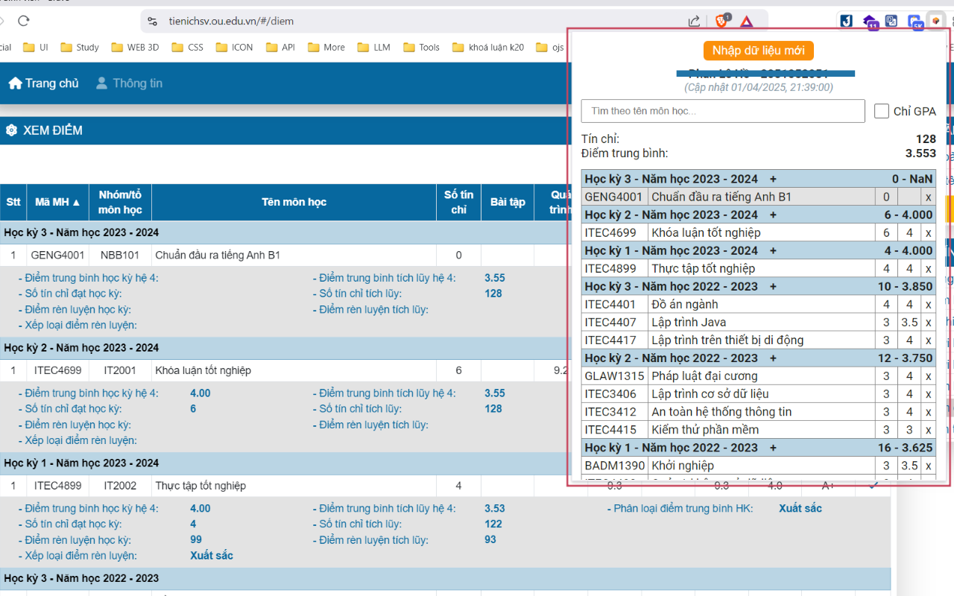Delete Lập trình Java row using x
Image resolution: width=954 pixels, height=596 pixels.
click(928, 323)
